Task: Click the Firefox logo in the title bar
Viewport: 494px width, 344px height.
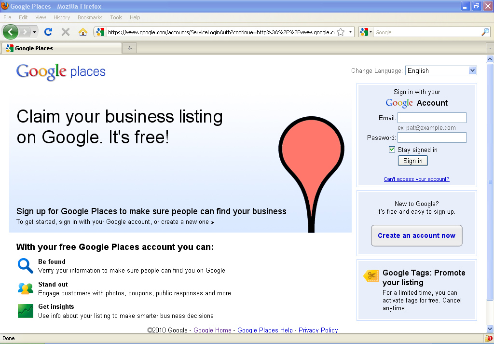Action: coord(5,6)
